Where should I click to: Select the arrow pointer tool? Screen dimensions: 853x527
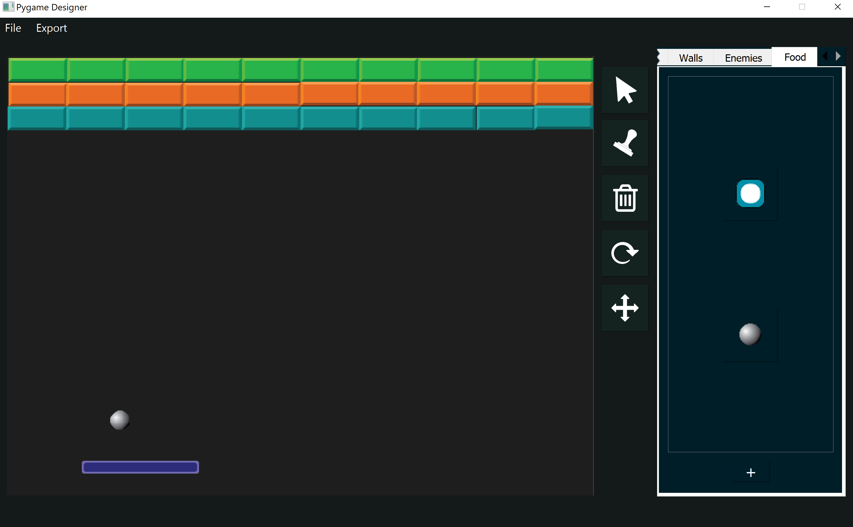[x=625, y=90]
